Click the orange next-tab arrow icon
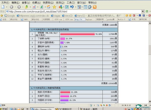 [130, 15]
